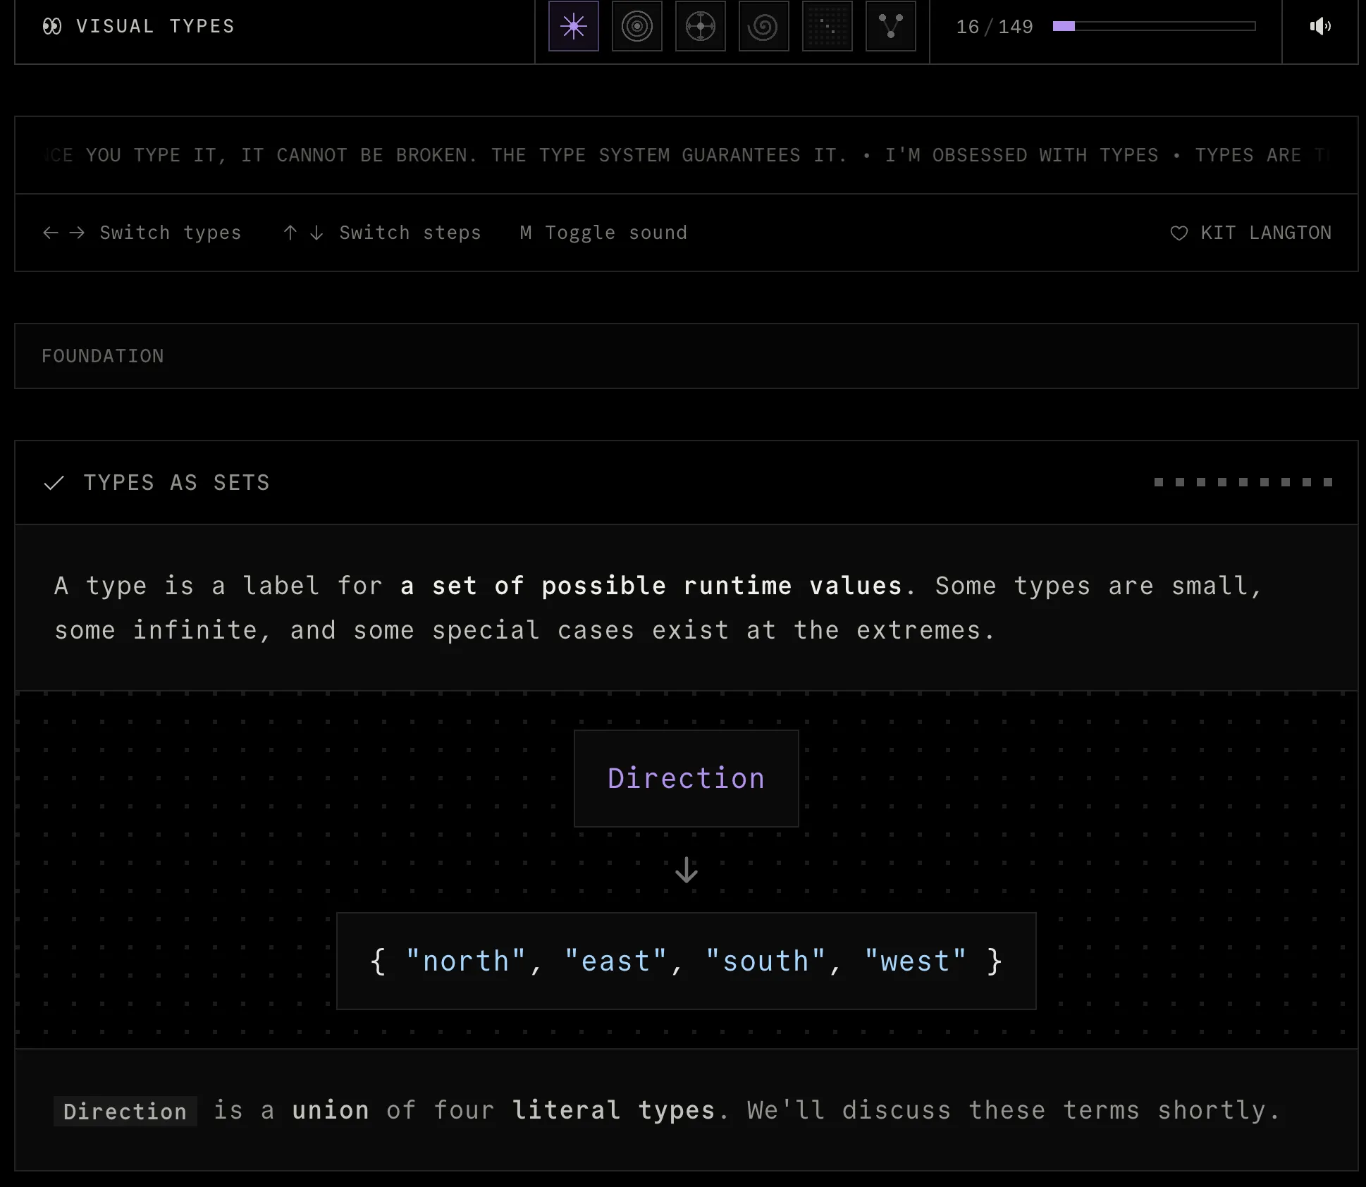Open the KIT LANGTON credit link

(1265, 233)
